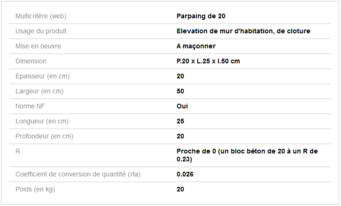Click the 'Largeur (en cm)' label
The width and height of the screenshot is (341, 206).
pos(39,91)
